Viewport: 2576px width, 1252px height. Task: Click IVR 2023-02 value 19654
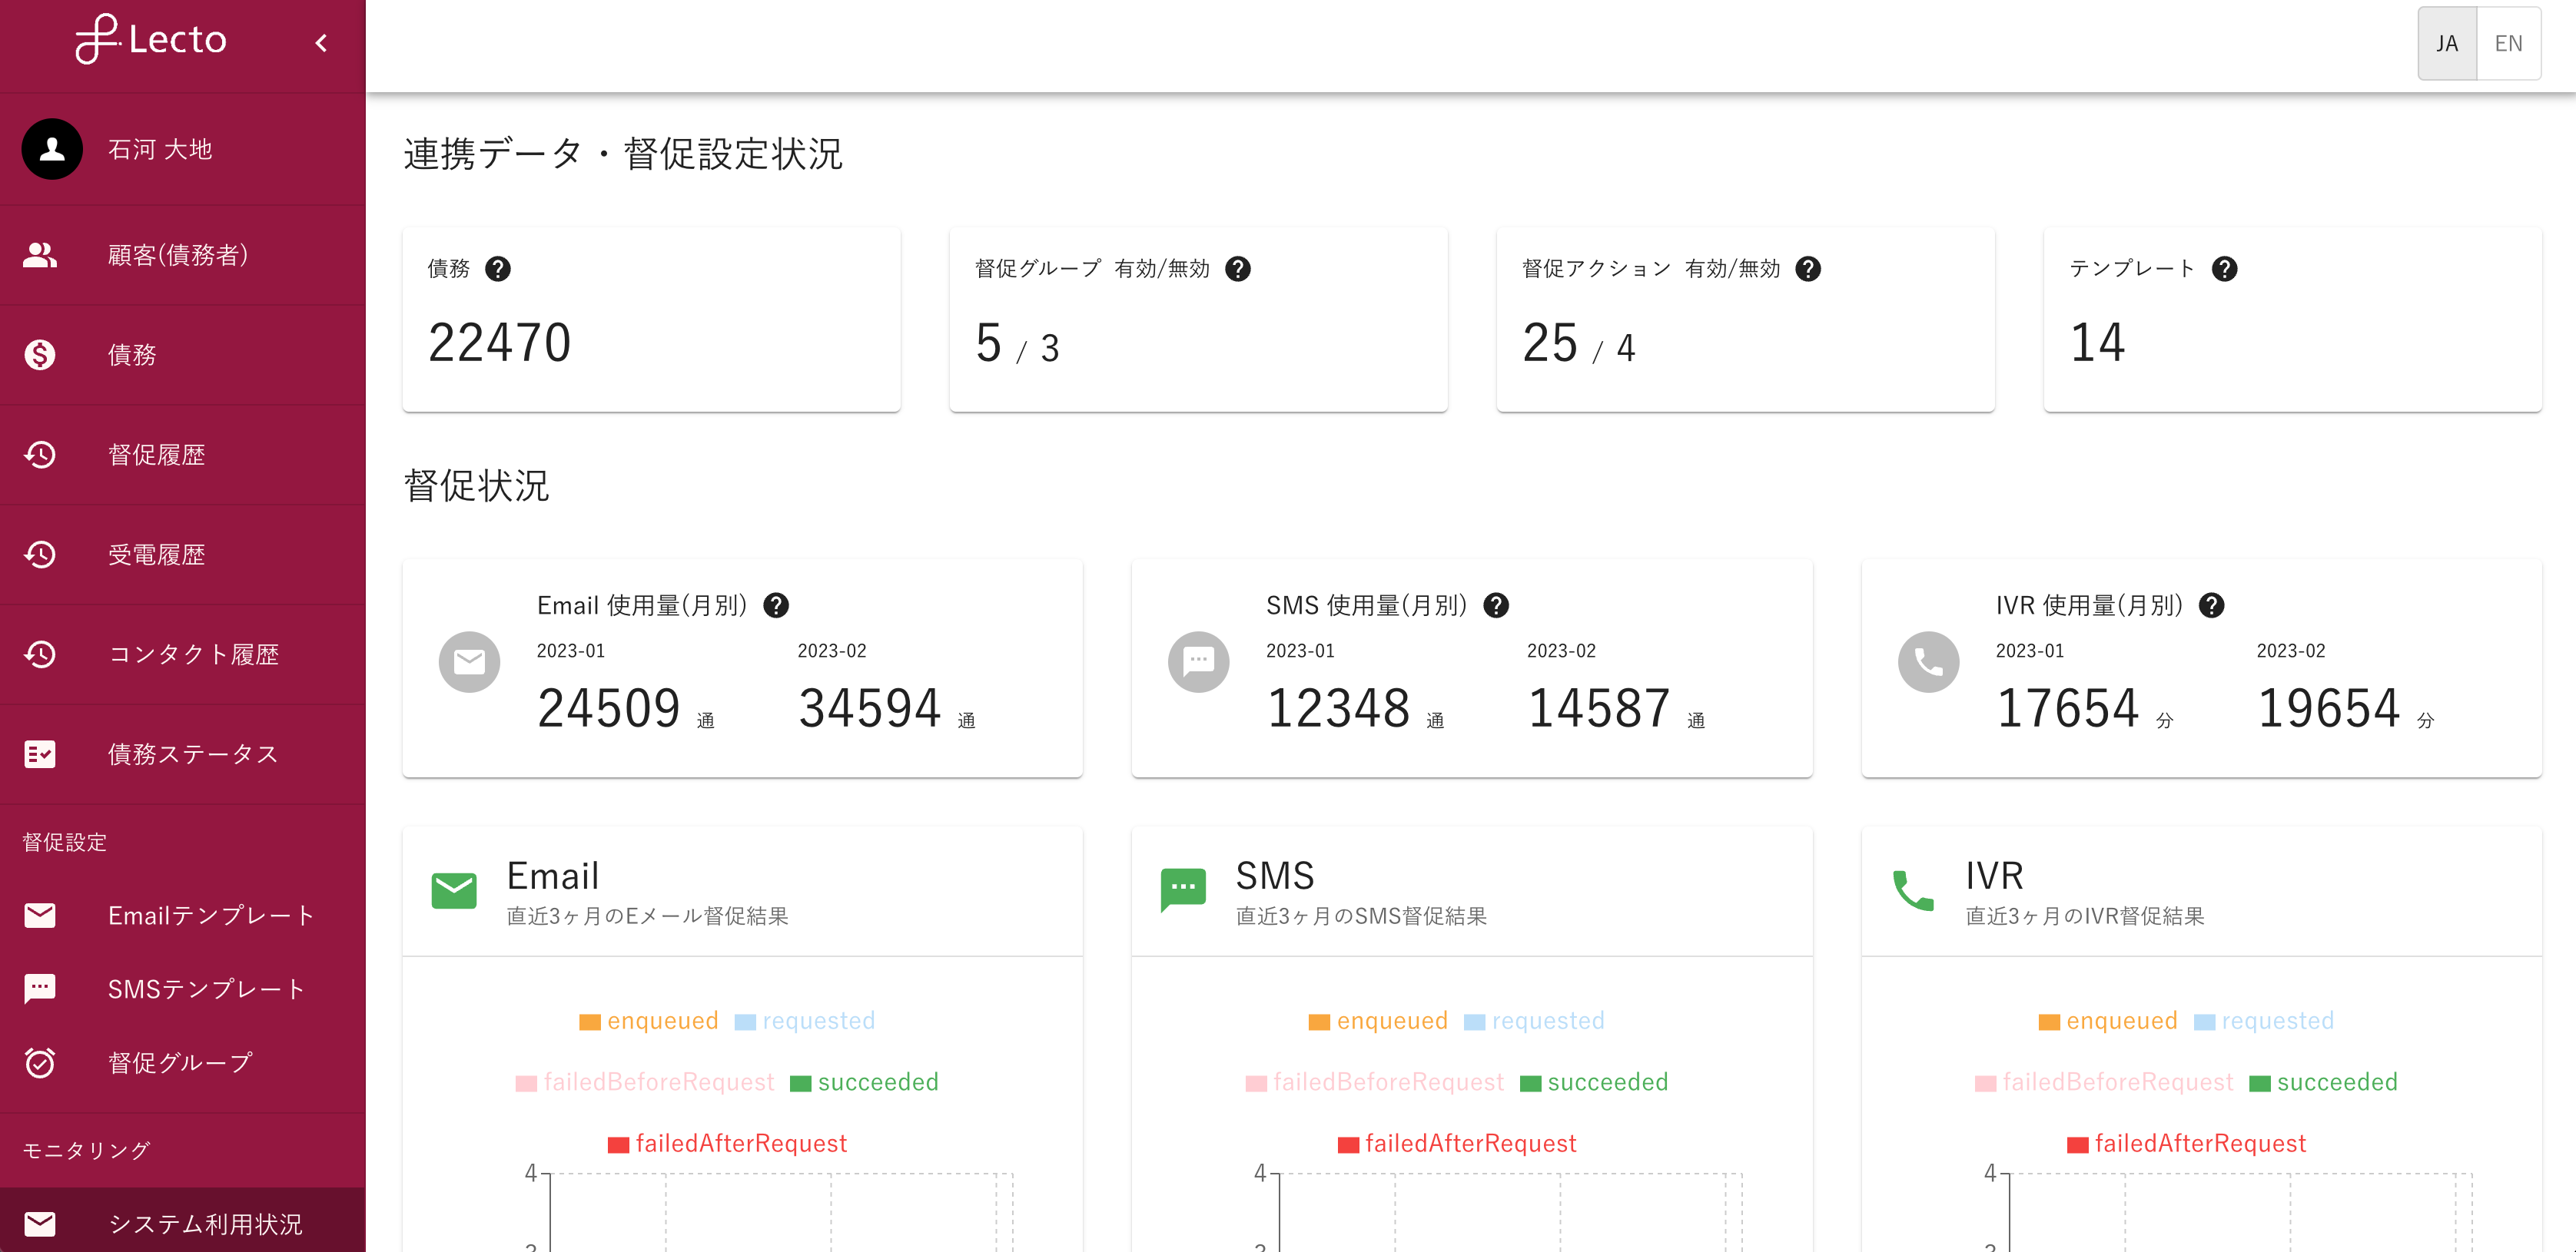tap(2329, 708)
